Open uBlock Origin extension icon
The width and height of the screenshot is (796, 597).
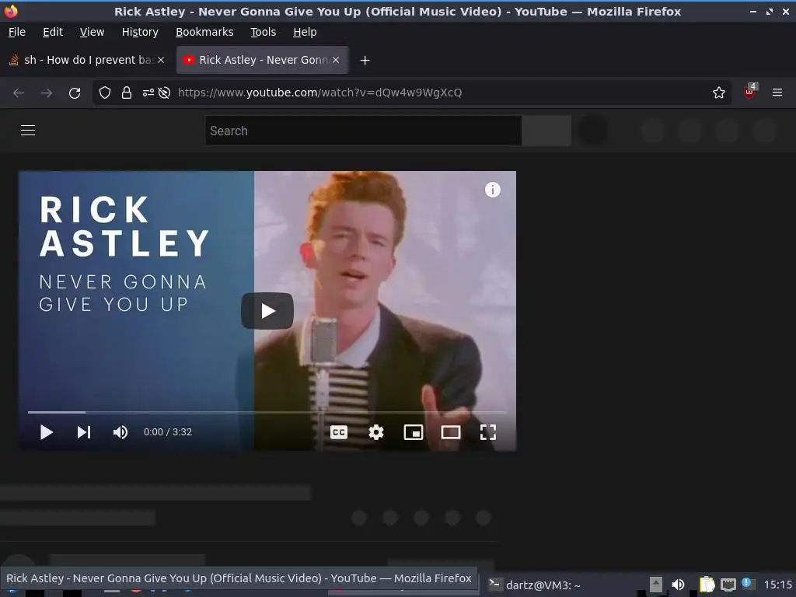pyautogui.click(x=750, y=92)
